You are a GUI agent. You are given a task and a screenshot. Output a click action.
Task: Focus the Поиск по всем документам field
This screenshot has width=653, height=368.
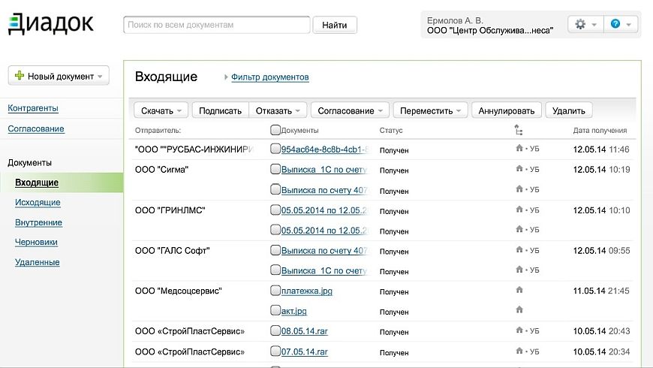[x=217, y=25]
